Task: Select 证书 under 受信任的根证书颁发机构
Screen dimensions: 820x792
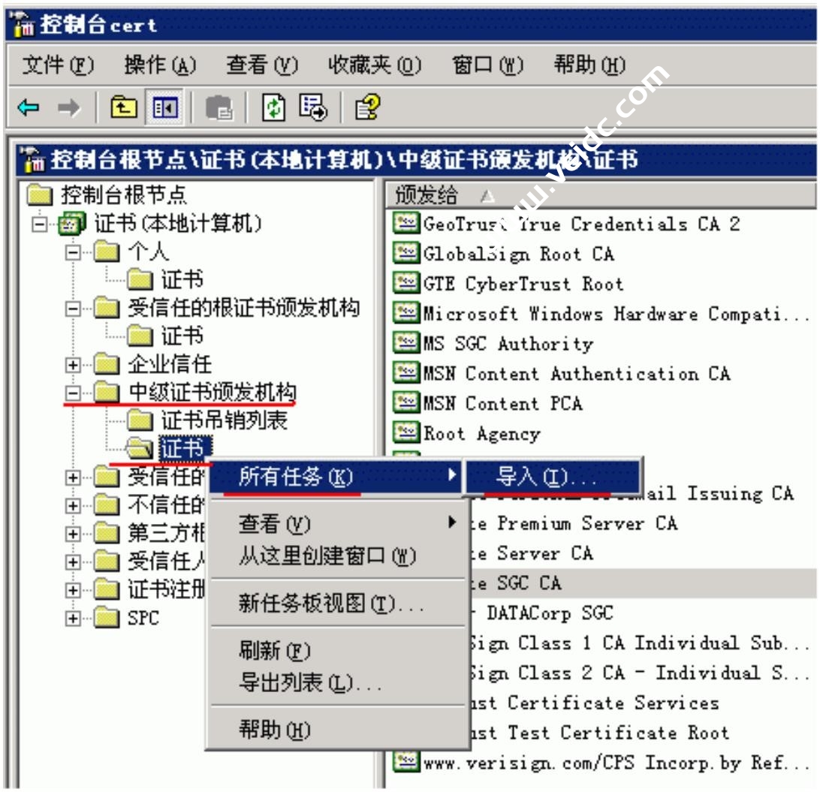Action: click(182, 336)
